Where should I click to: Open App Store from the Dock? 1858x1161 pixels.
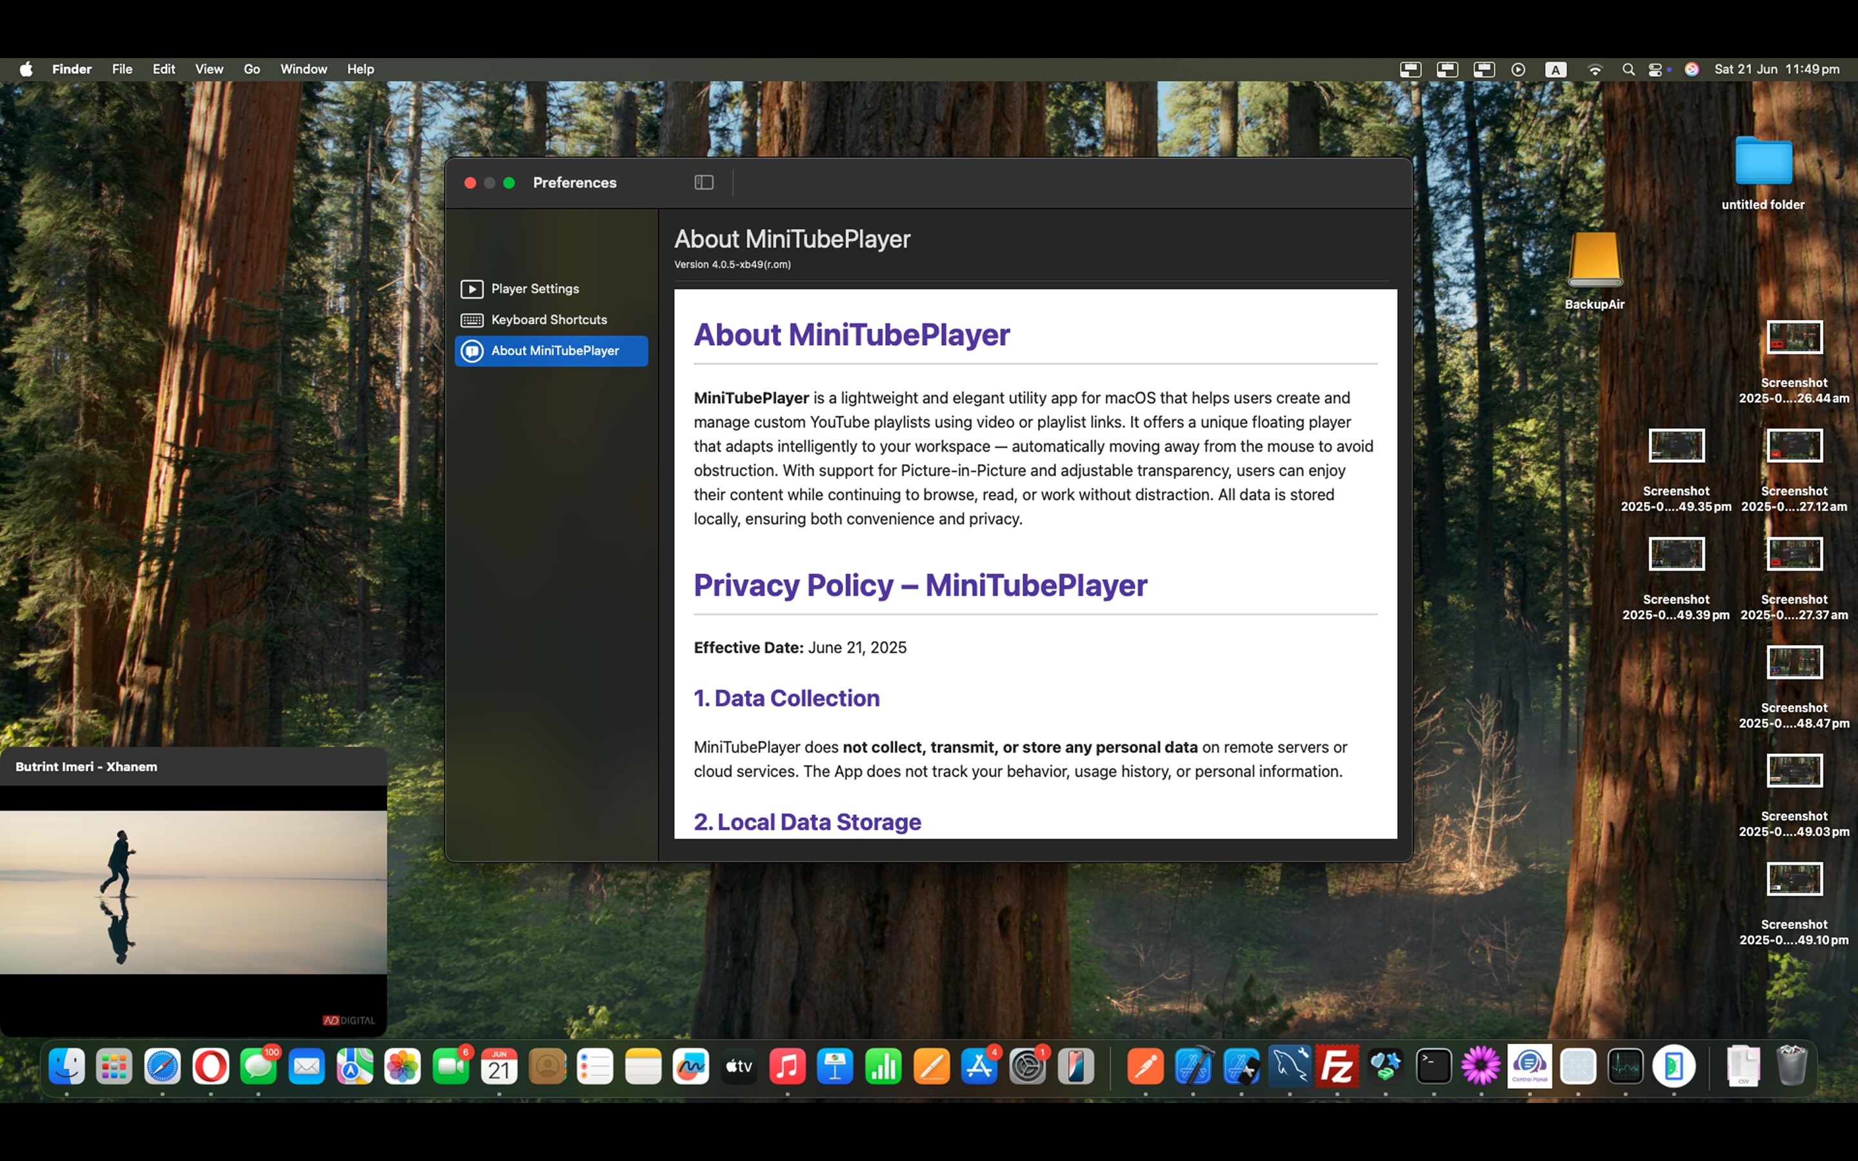click(x=979, y=1067)
